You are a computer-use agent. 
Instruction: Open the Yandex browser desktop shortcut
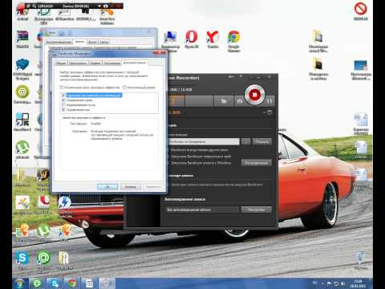tap(213, 39)
